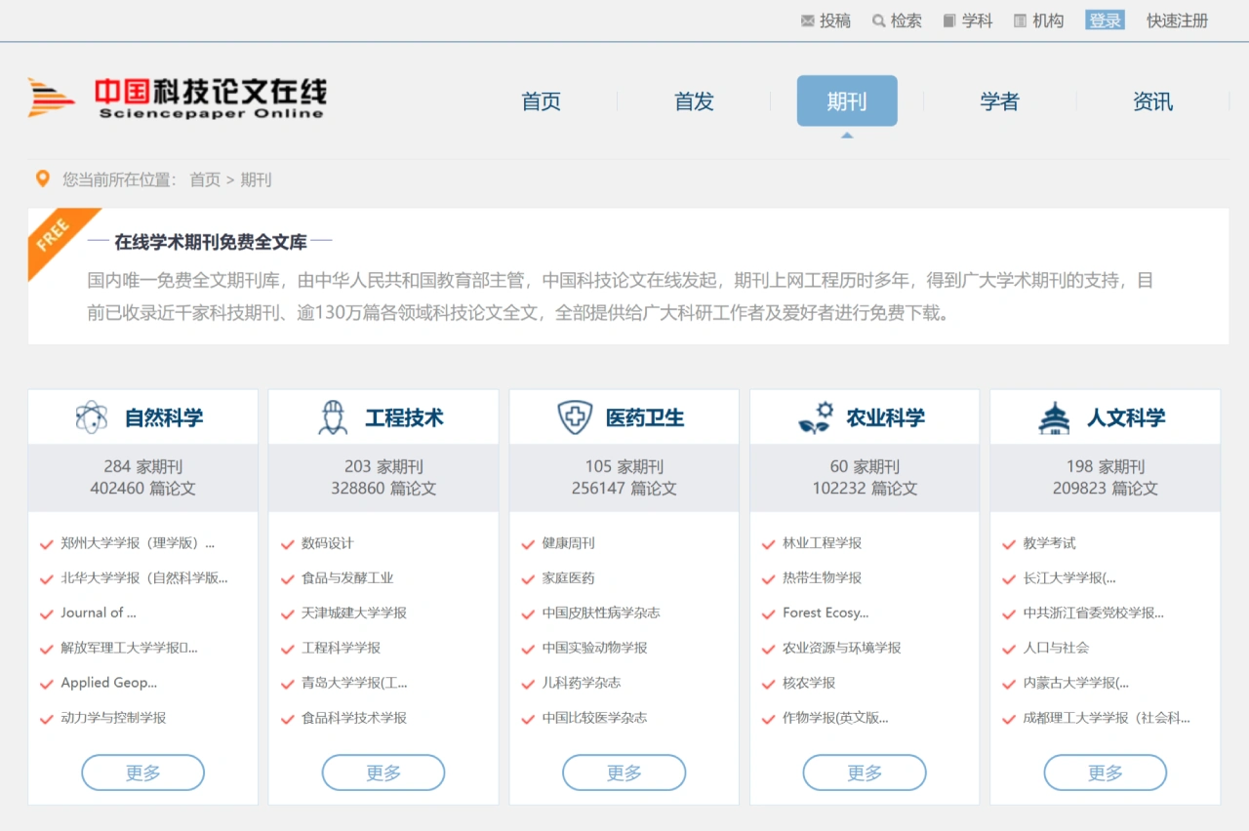Open the 'Journal of ...' entry
Viewport: 1249px width, 831px height.
tap(99, 613)
